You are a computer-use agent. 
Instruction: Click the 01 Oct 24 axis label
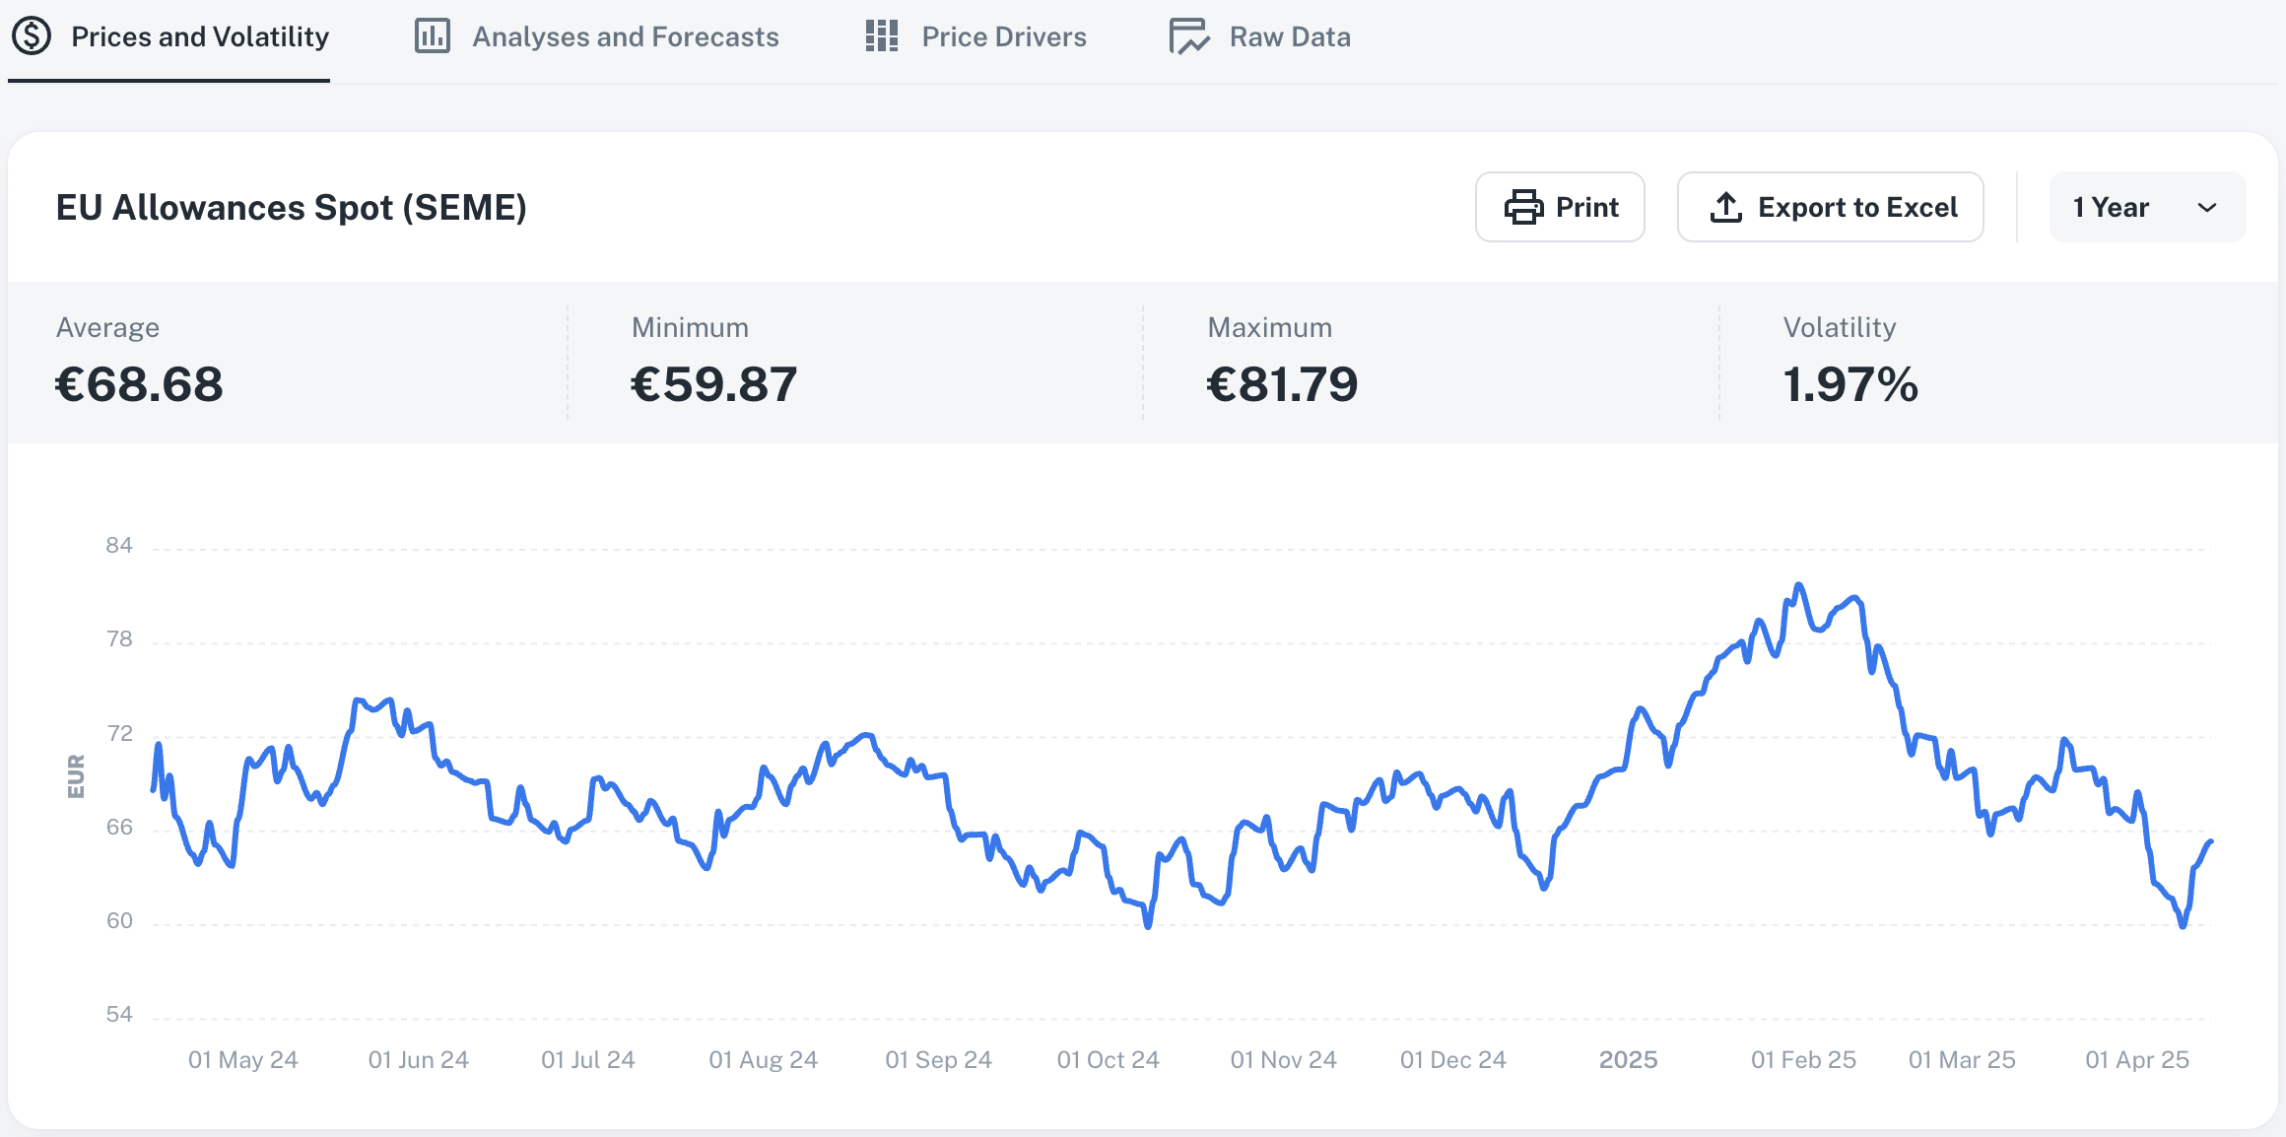1109,1060
